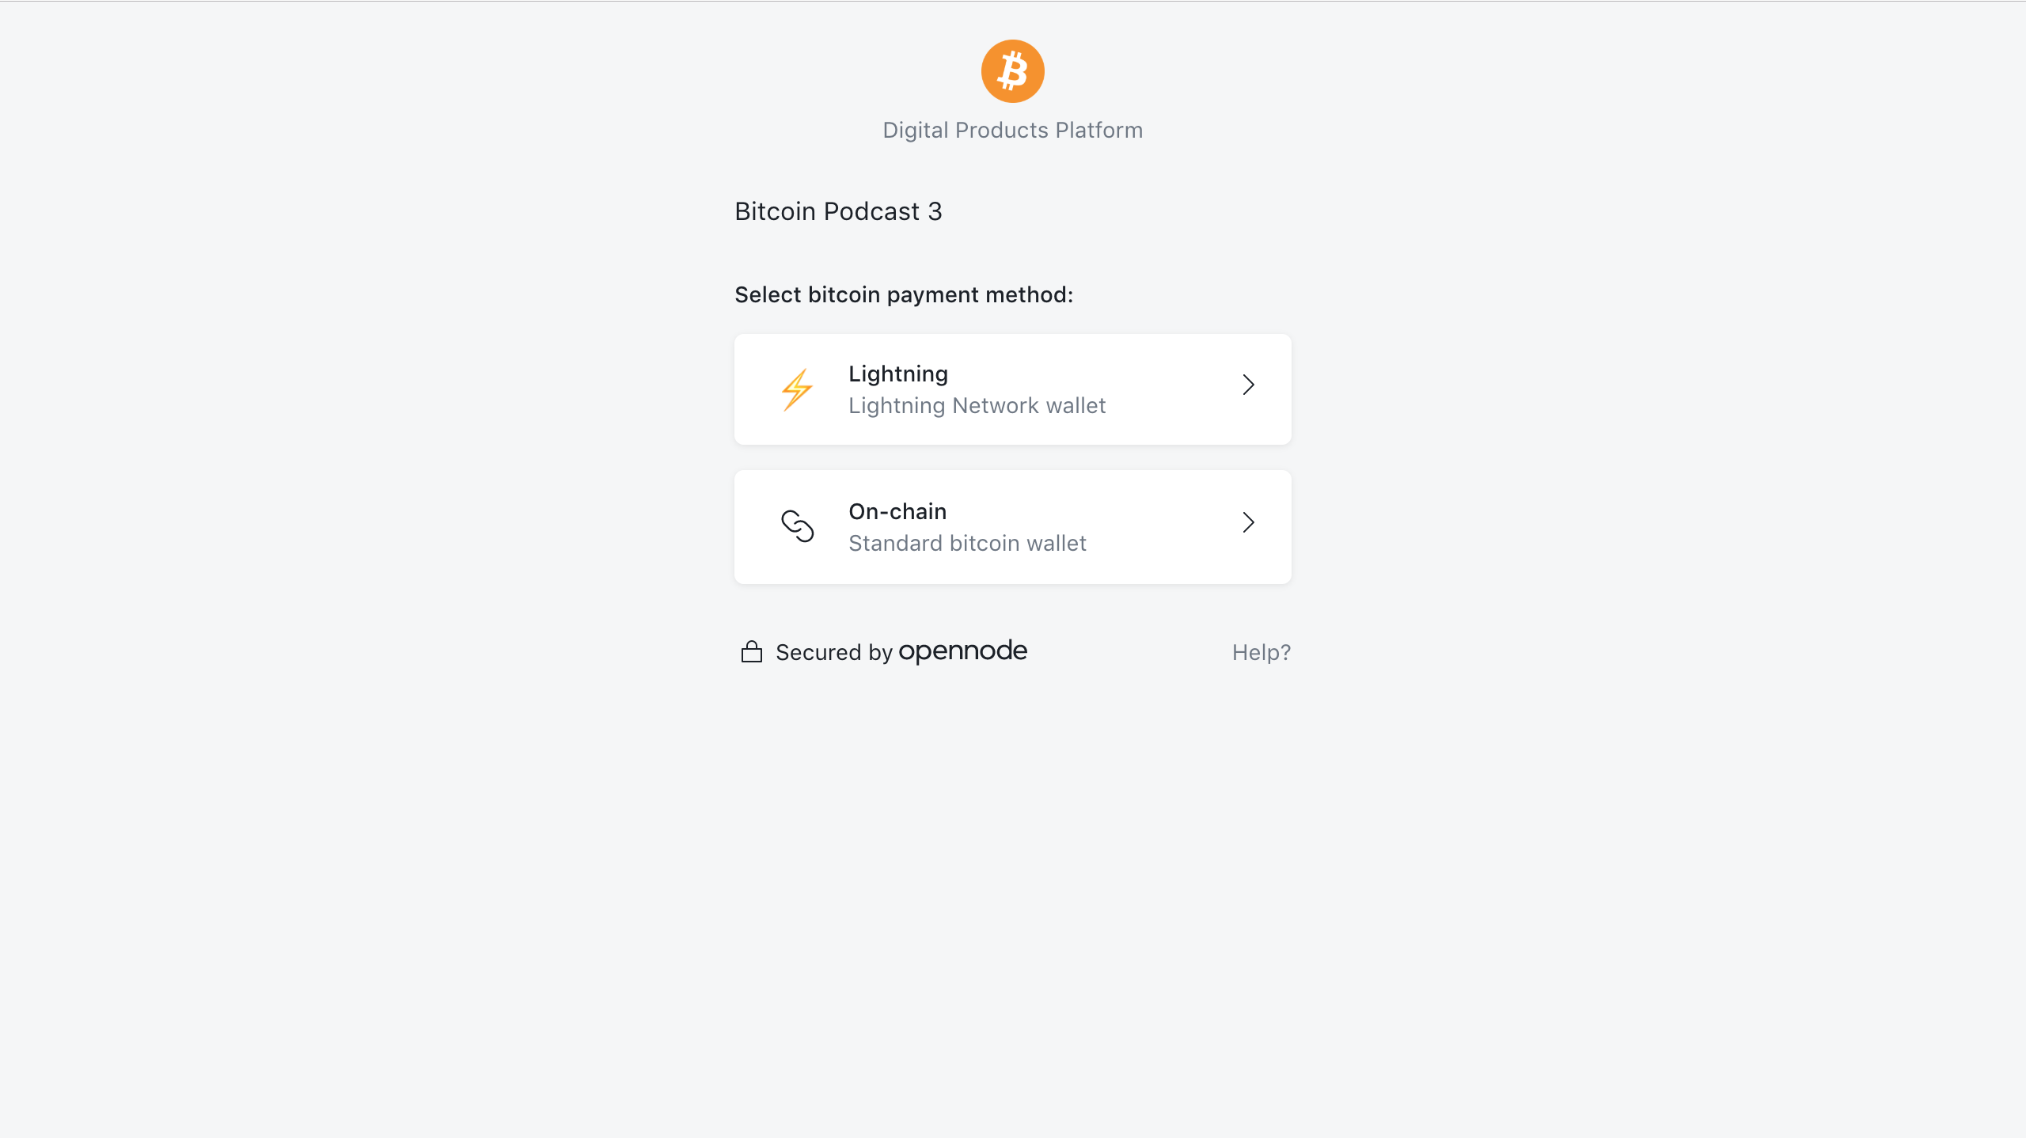Click the word "Podcast" in the product title
Image resolution: width=2026 pixels, height=1138 pixels.
coord(871,211)
